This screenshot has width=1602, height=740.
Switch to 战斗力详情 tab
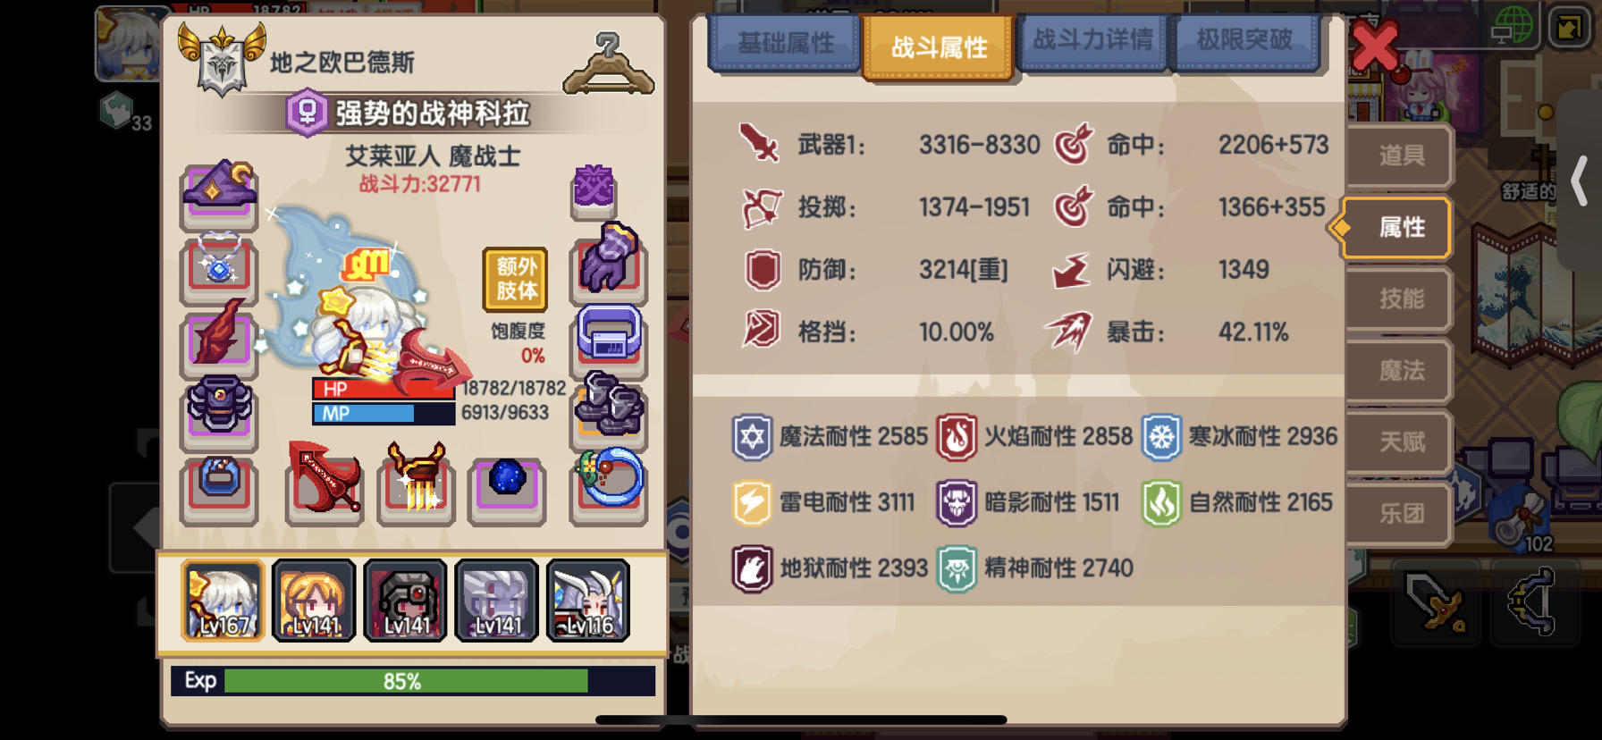(x=1092, y=40)
